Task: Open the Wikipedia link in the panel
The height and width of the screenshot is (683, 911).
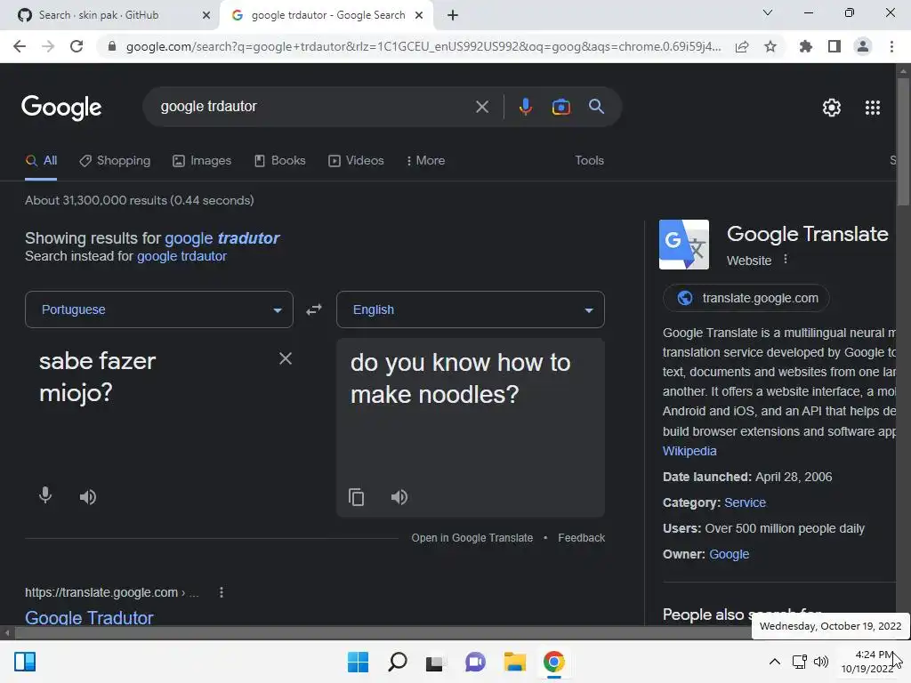Action: click(689, 451)
